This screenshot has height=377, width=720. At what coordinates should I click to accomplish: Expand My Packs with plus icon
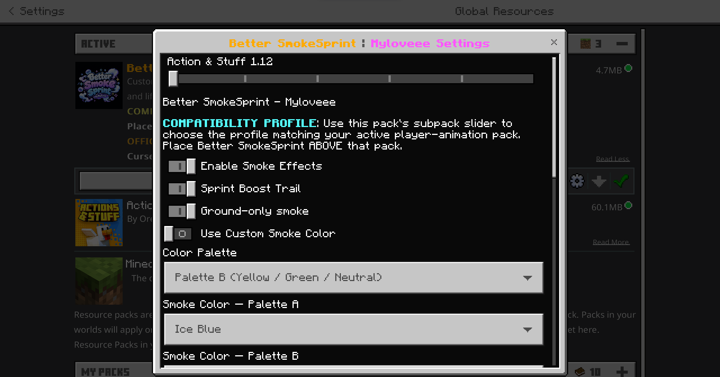click(622, 371)
